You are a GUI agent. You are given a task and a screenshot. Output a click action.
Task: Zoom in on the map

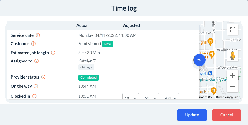(232, 75)
